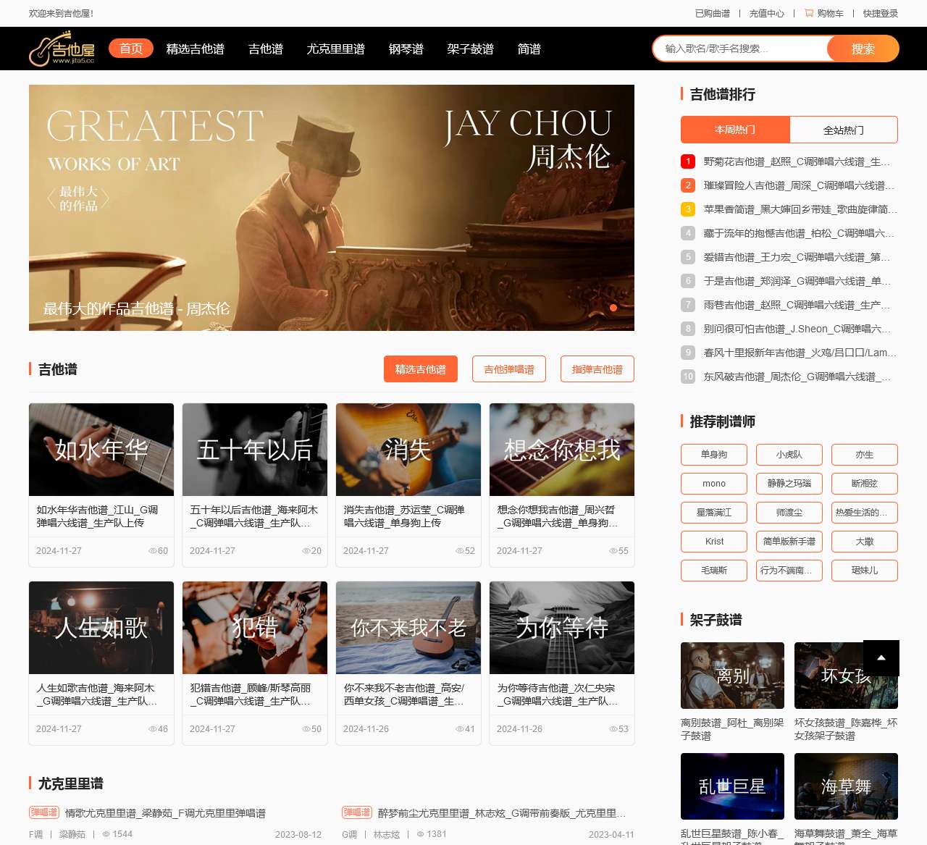Screen dimensions: 927x845
Task: Select tab maker 星落满江
Action: (714, 513)
